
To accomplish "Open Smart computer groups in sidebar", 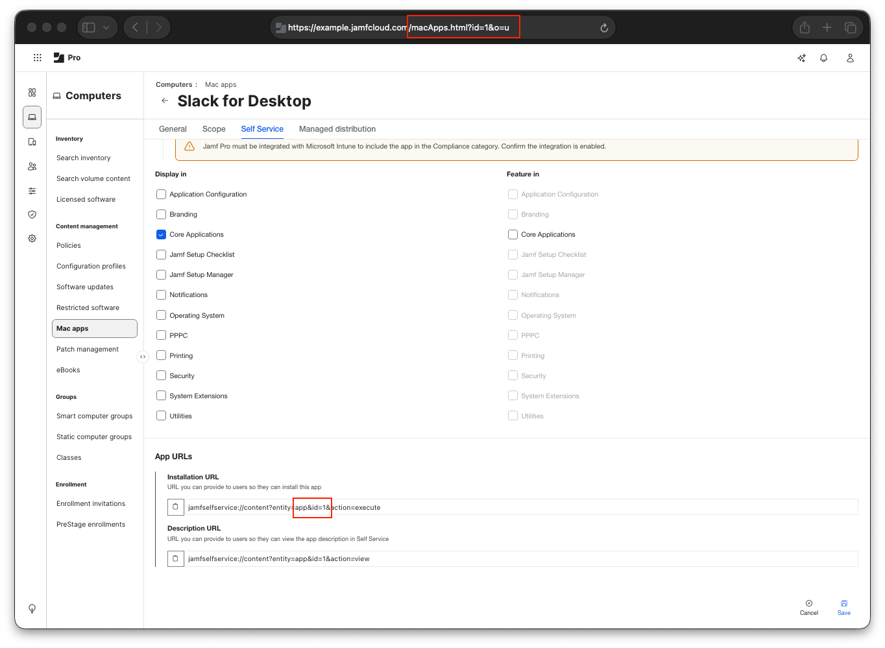I will click(95, 416).
